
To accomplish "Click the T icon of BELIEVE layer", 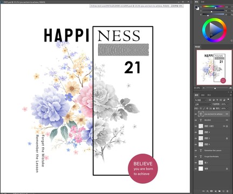I will 201,120.
